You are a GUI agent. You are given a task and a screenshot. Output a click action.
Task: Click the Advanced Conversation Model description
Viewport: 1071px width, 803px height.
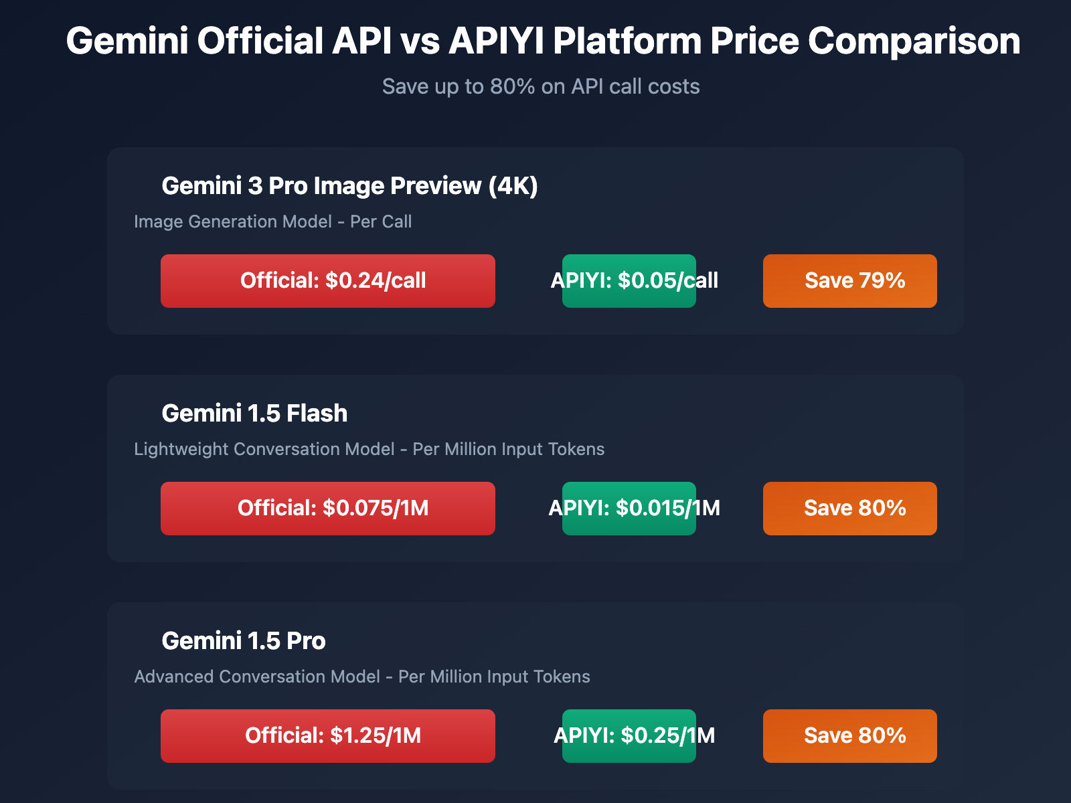(362, 677)
